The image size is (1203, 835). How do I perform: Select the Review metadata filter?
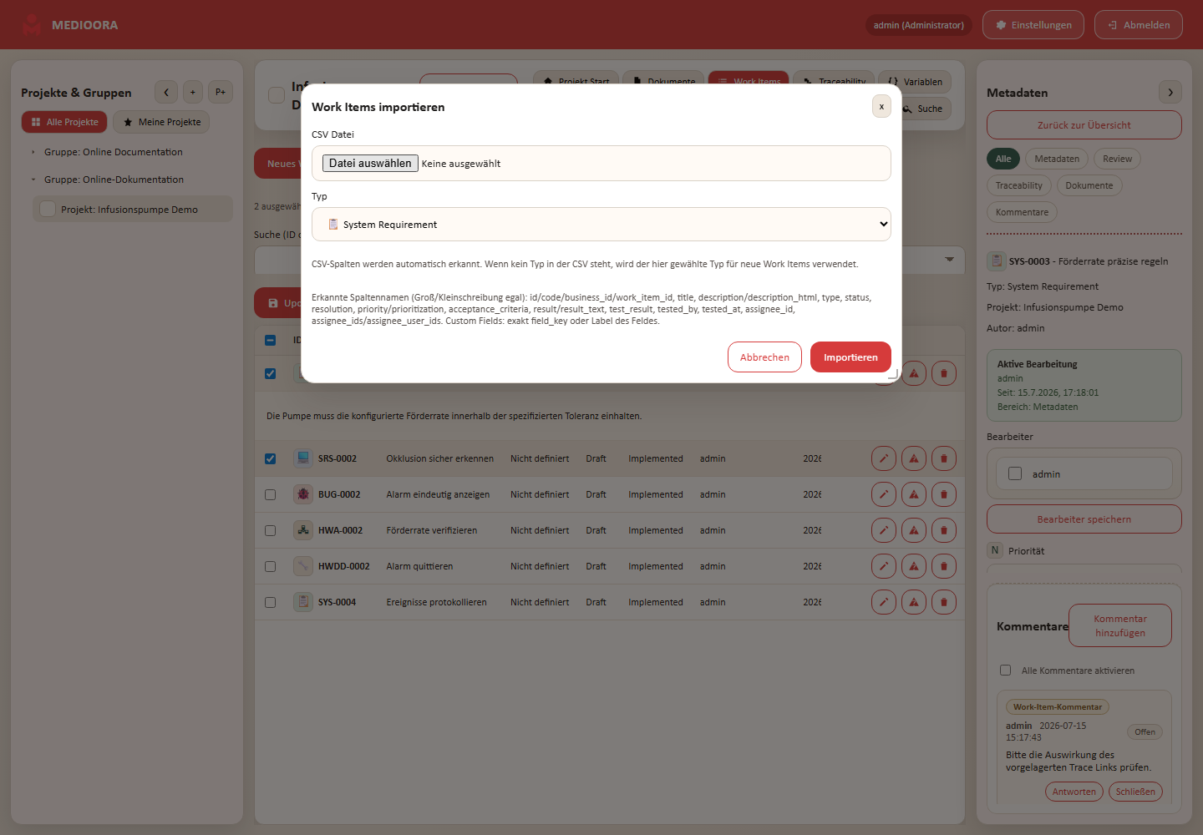(x=1117, y=159)
